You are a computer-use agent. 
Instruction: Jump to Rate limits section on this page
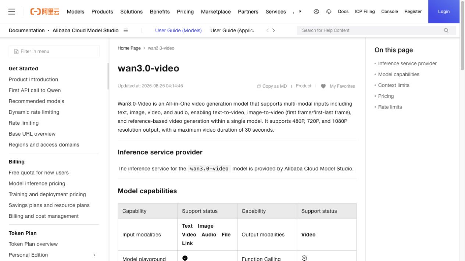click(x=390, y=107)
